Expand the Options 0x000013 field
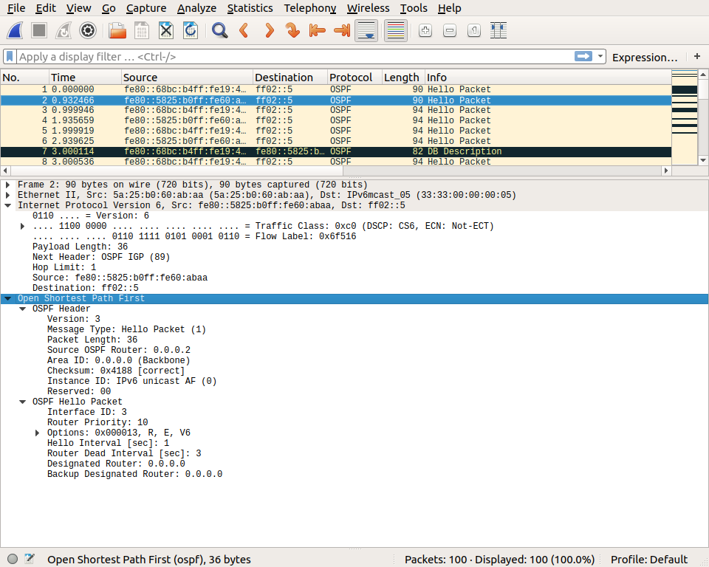709x567 pixels. pos(38,433)
